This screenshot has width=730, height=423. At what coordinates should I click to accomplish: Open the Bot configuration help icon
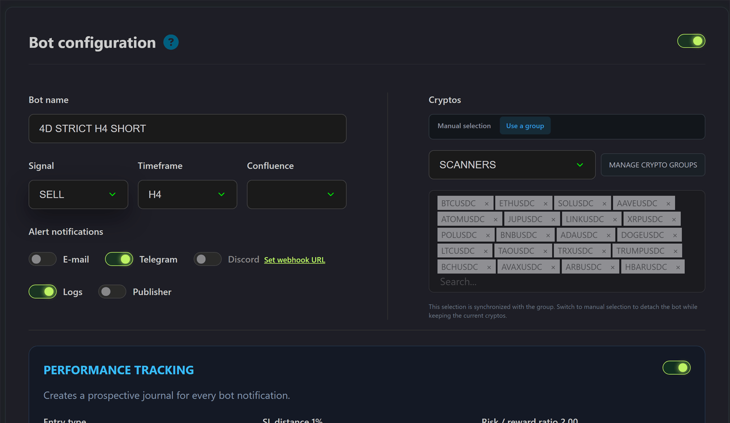point(171,42)
